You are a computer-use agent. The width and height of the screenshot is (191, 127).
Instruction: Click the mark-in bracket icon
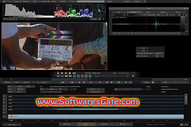pyautogui.click(x=126, y=82)
